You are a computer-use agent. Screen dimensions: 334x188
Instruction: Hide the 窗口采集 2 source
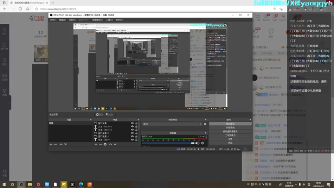pyautogui.click(x=132, y=137)
